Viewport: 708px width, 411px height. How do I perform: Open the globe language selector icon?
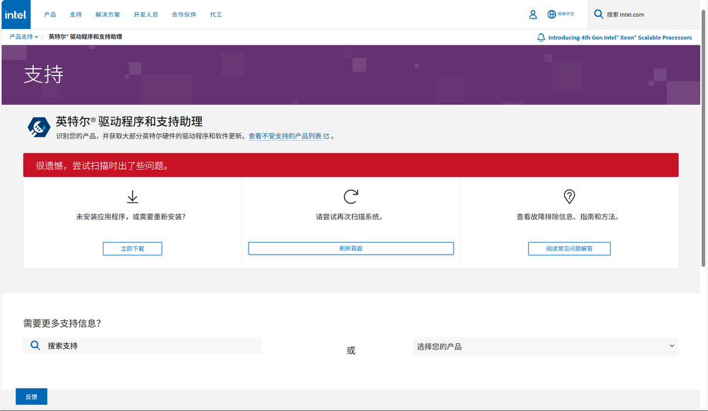click(551, 14)
